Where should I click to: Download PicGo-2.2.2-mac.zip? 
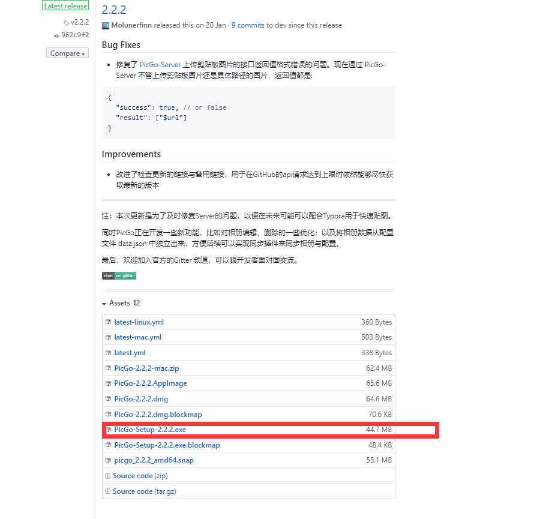pyautogui.click(x=146, y=368)
